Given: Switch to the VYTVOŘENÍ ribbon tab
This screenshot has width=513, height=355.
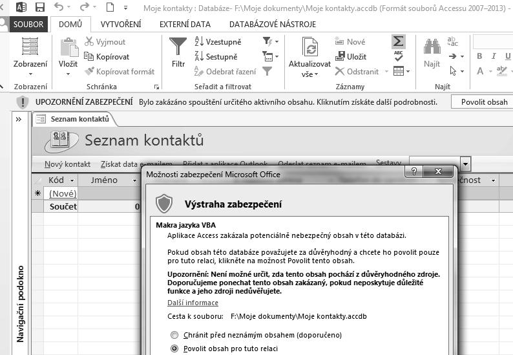Looking at the screenshot, I should click(x=121, y=24).
